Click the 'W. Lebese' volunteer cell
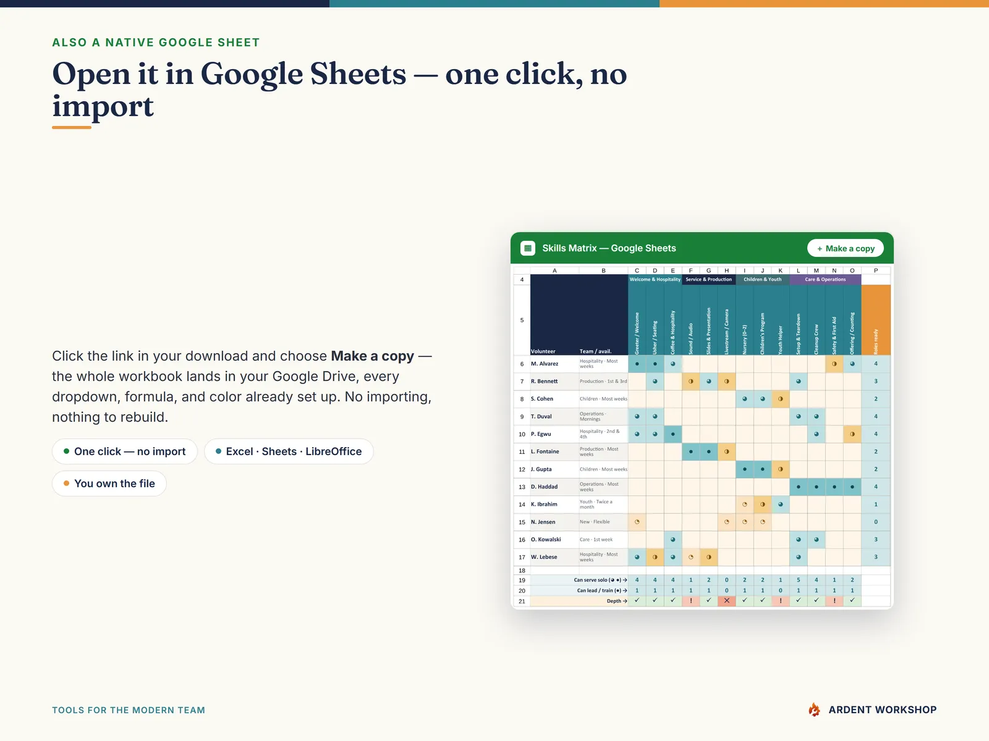The width and height of the screenshot is (989, 741). pos(554,558)
